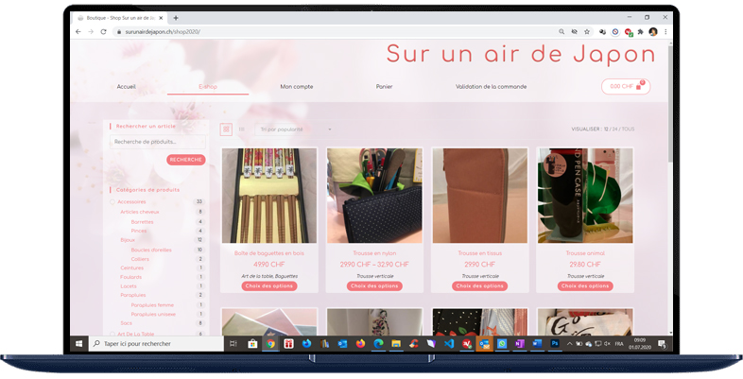Open the Trousse animal product thumbnail
Viewport: 743px width, 379px height.
585,196
